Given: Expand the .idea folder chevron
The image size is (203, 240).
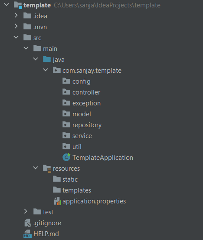Looking at the screenshot, I should pos(16,15).
